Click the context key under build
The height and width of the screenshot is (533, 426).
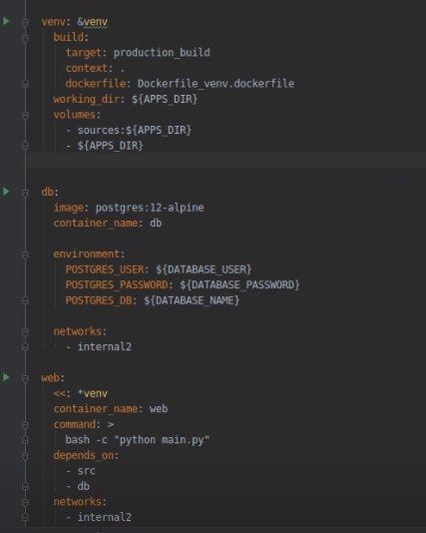[86, 68]
